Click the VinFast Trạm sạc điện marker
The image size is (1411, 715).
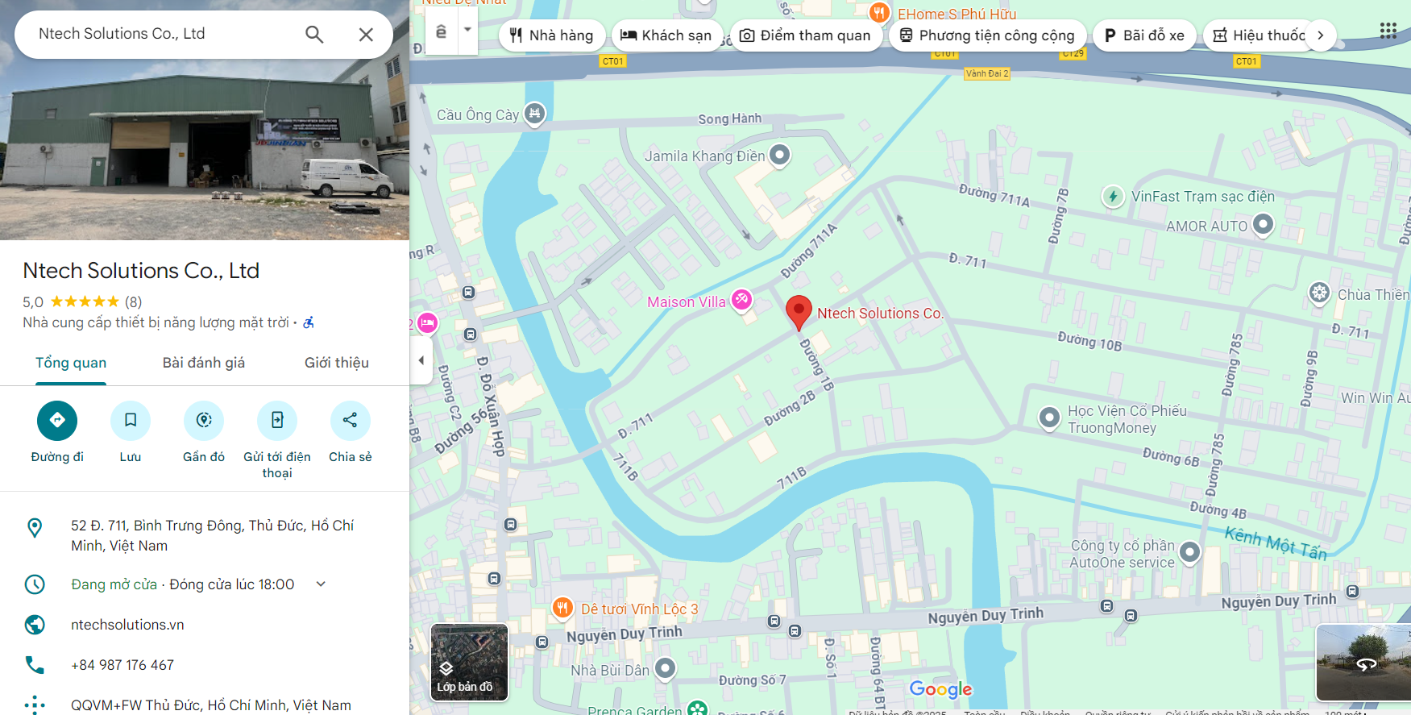(1113, 196)
